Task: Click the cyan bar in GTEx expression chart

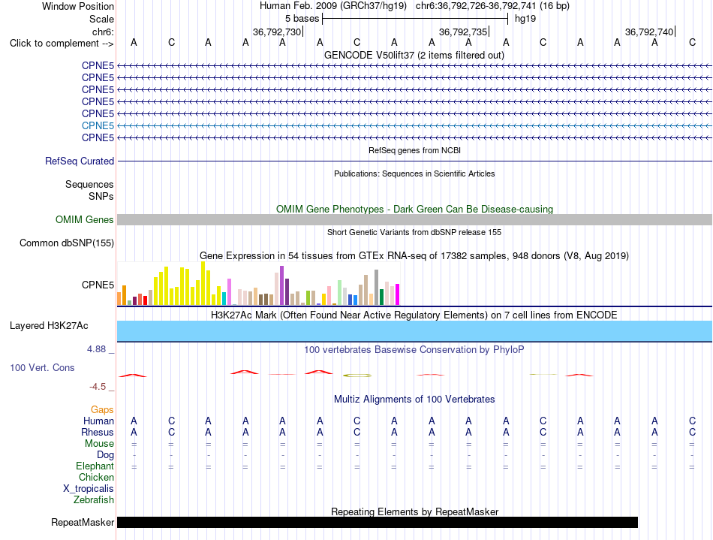Action: [224, 298]
